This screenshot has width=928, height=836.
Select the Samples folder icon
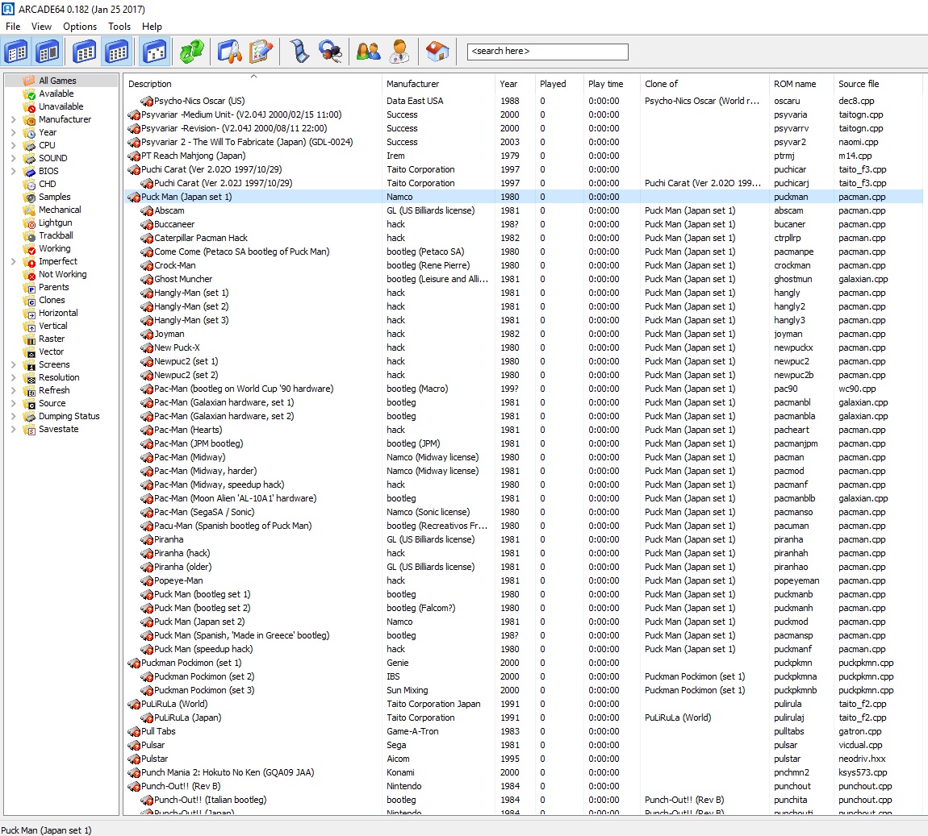(x=30, y=198)
